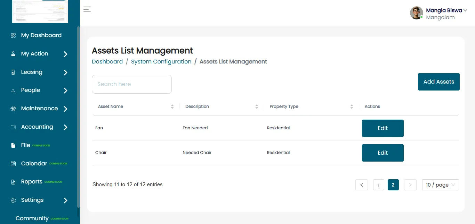Screen dimensions: 475x224
Task: Click the user profile avatar
Action: tap(417, 13)
